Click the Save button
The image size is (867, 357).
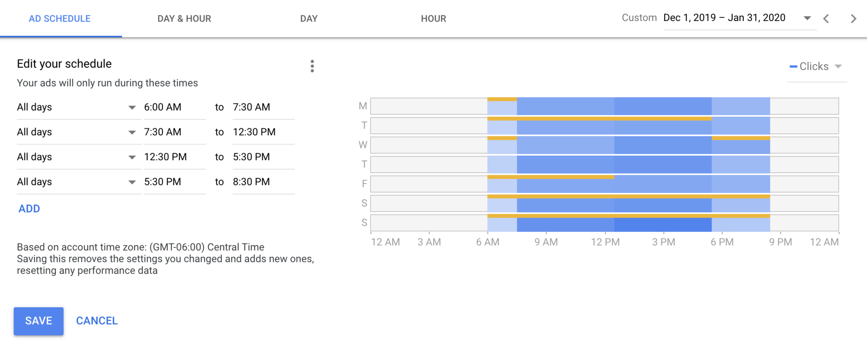[x=39, y=321]
